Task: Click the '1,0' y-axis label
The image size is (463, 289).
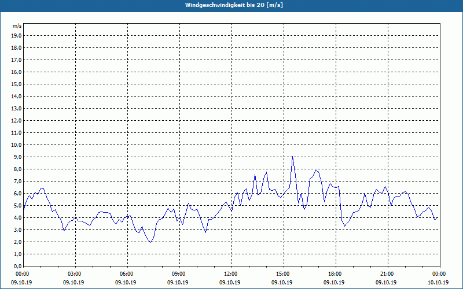Action: [18, 254]
